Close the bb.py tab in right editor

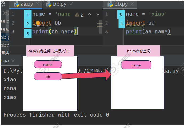coord(132,4)
